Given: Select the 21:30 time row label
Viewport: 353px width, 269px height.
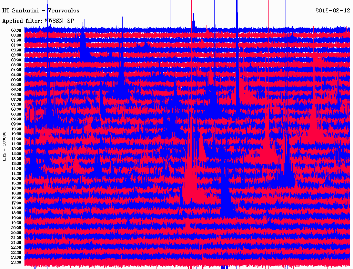Looking at the screenshot, I should 16,243.
